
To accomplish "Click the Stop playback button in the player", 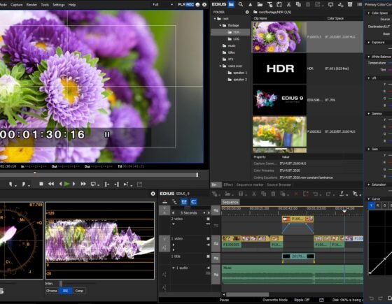I will point(41,184).
